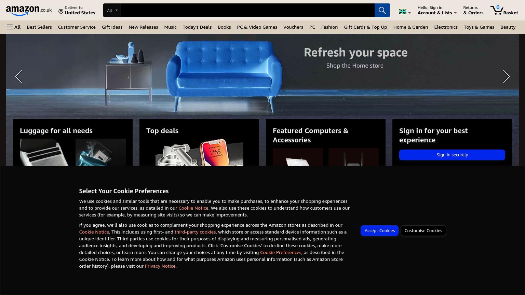
Task: Go to next banner slide arrow
Action: (506, 76)
